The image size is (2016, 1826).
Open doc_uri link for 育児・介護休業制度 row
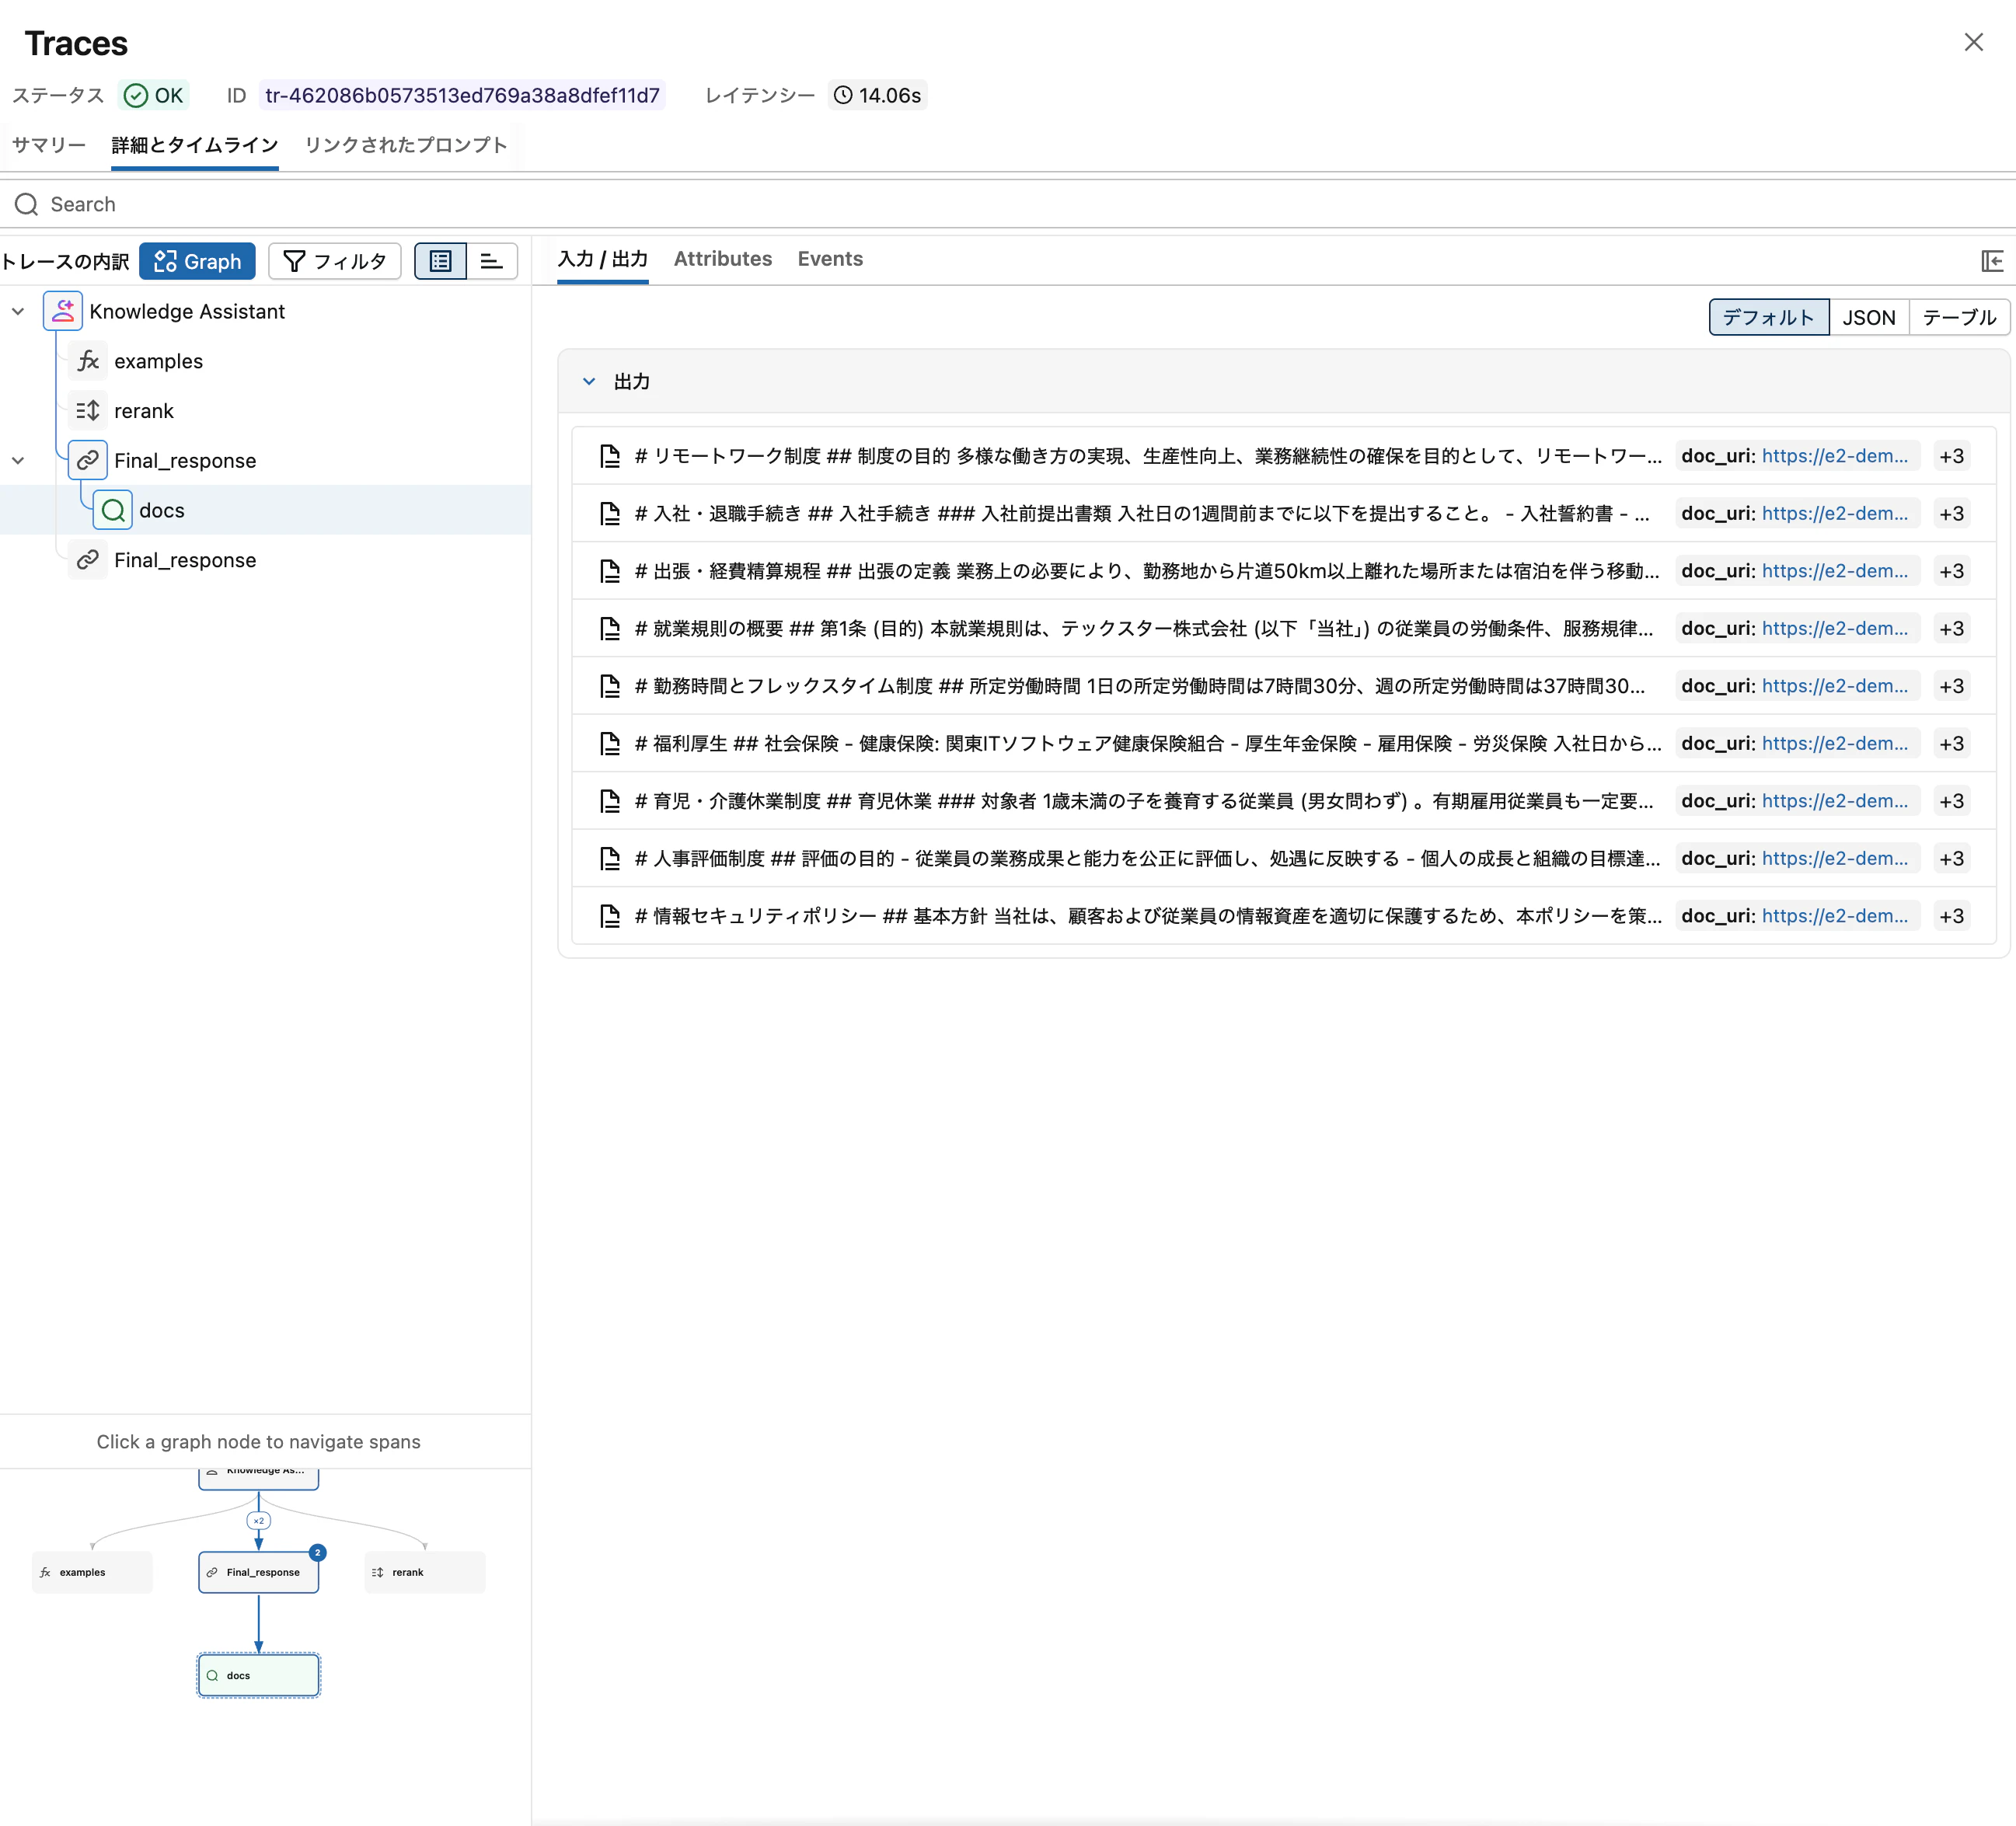point(1835,801)
